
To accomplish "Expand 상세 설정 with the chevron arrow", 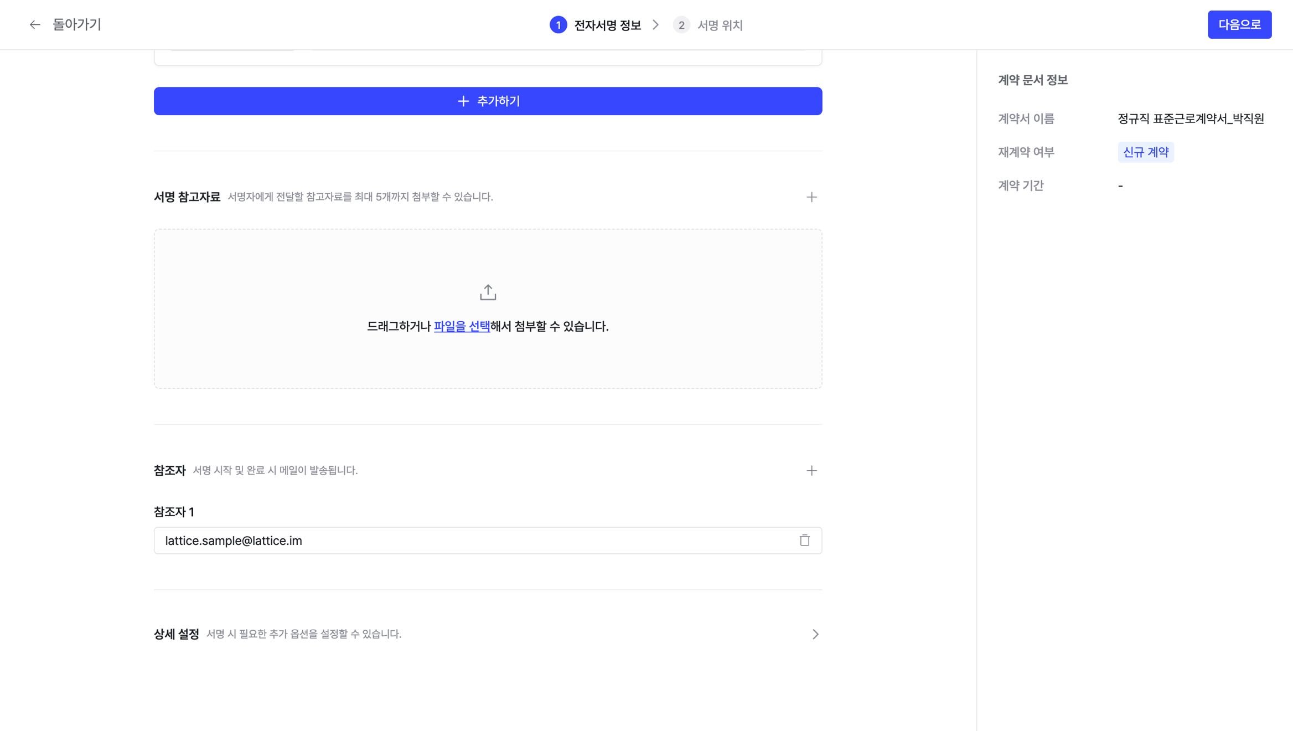I will click(x=815, y=634).
